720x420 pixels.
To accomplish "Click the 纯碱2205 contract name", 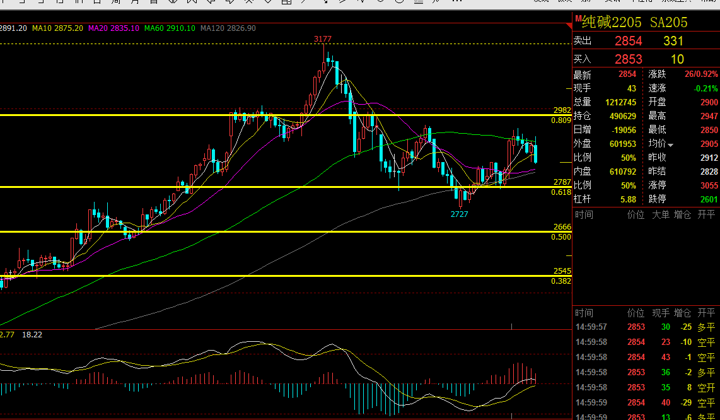I will click(x=612, y=23).
